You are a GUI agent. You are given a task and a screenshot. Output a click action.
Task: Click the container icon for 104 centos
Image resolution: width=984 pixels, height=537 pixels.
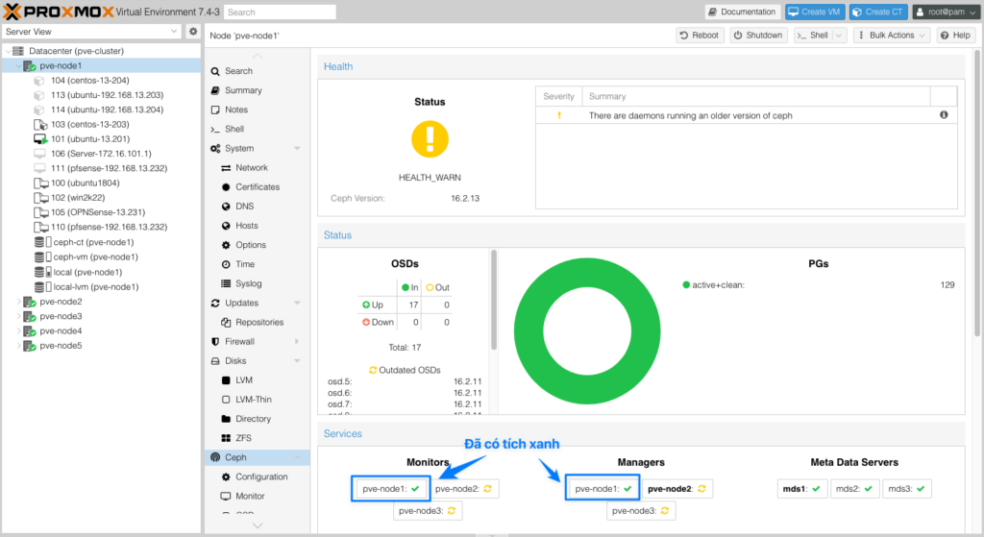(39, 81)
